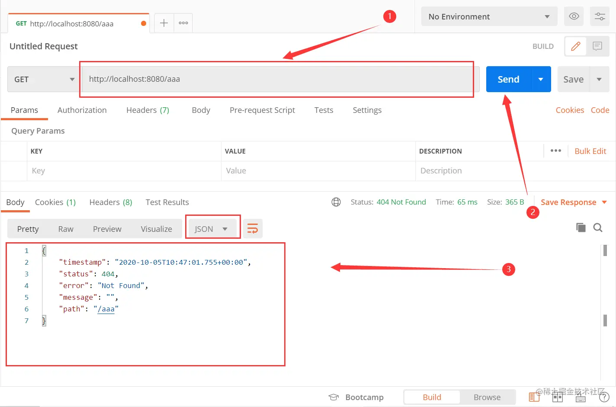Switch to the Params tab

click(24, 110)
